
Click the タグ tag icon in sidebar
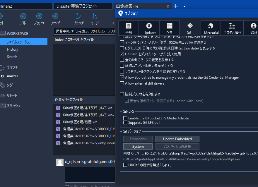tap(3, 85)
